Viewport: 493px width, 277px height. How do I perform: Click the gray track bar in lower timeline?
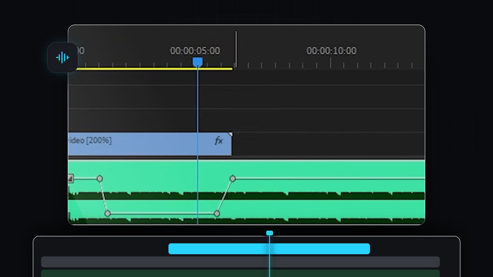[x=240, y=262]
